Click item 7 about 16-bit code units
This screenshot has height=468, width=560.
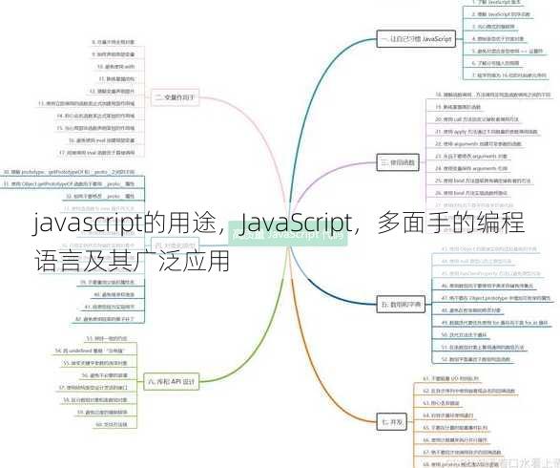[x=508, y=75]
